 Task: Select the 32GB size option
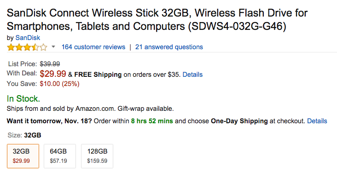pos(23,156)
